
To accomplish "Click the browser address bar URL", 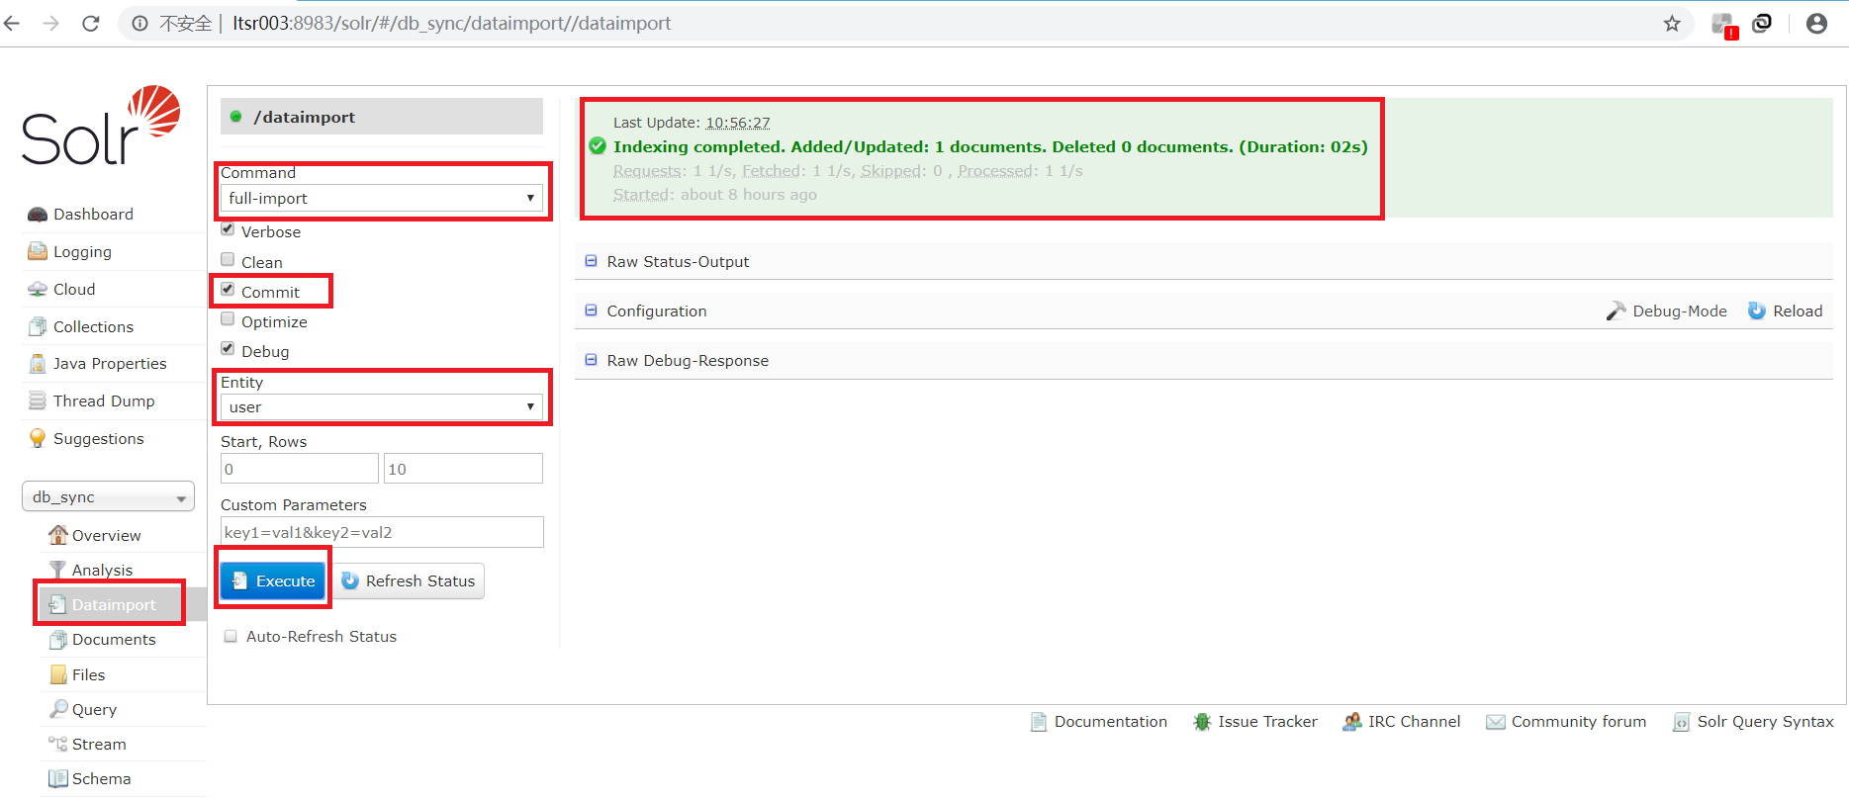I will click(451, 23).
